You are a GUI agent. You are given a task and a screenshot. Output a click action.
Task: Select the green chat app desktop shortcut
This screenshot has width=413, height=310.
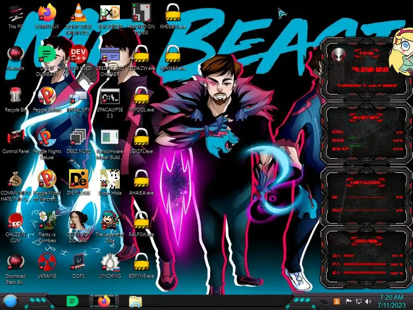click(47, 61)
